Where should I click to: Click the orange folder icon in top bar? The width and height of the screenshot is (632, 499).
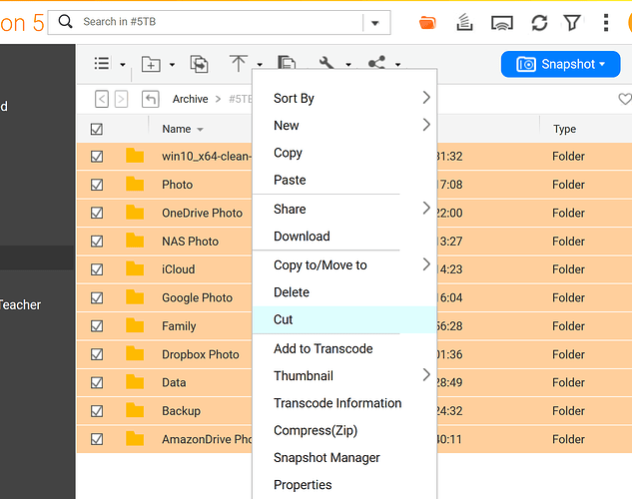[x=428, y=22]
